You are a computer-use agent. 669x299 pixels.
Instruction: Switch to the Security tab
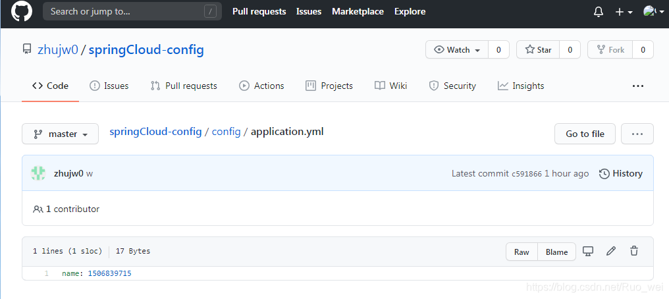452,86
